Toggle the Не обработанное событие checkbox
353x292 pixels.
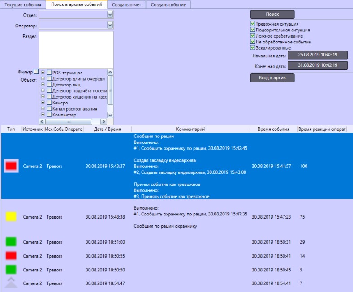pyautogui.click(x=253, y=42)
